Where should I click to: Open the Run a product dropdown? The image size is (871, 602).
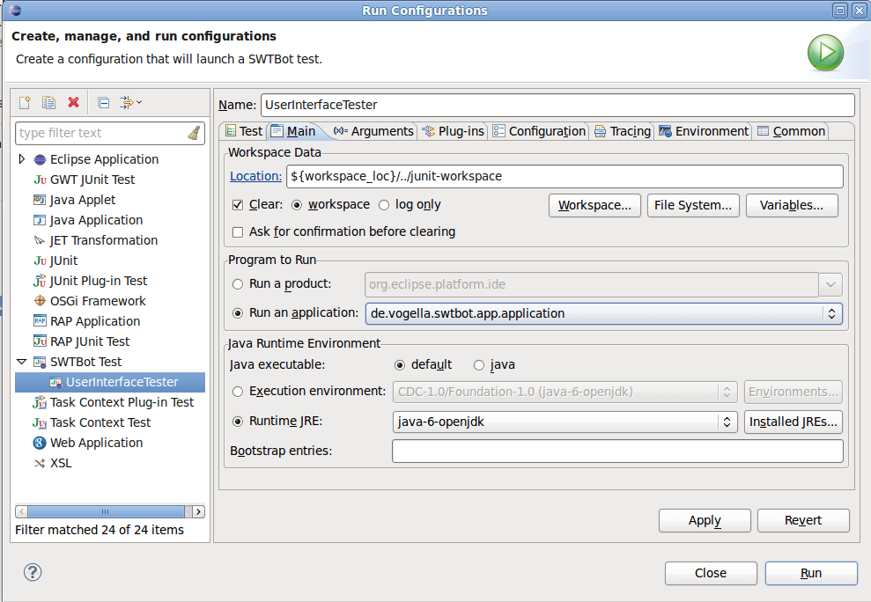[830, 284]
